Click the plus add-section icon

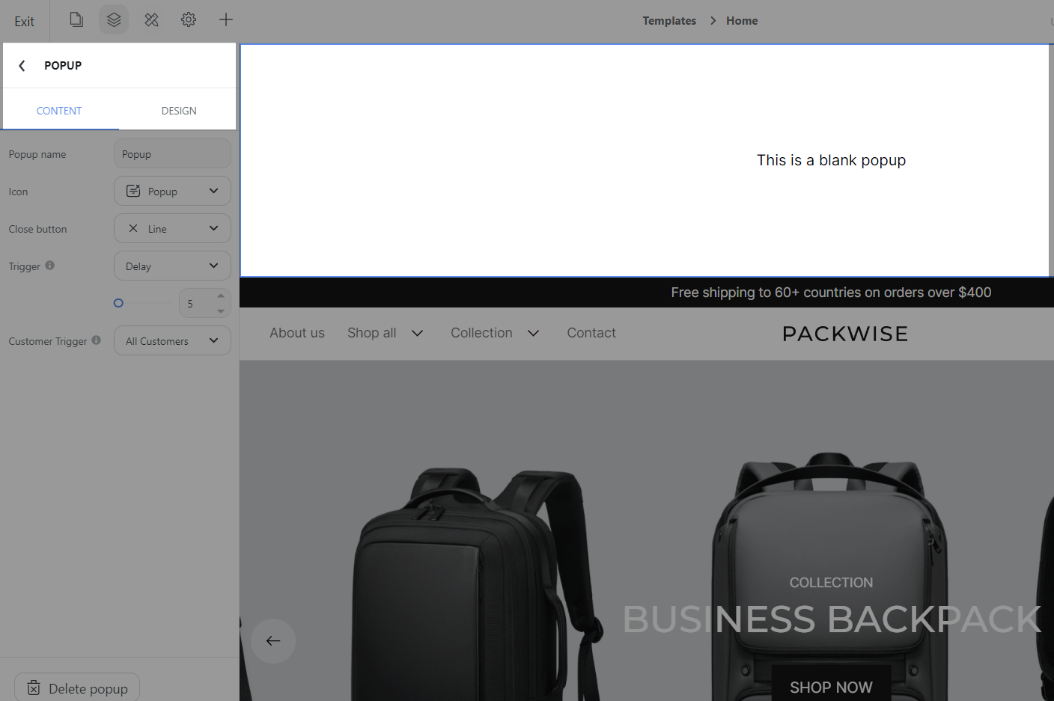(226, 19)
